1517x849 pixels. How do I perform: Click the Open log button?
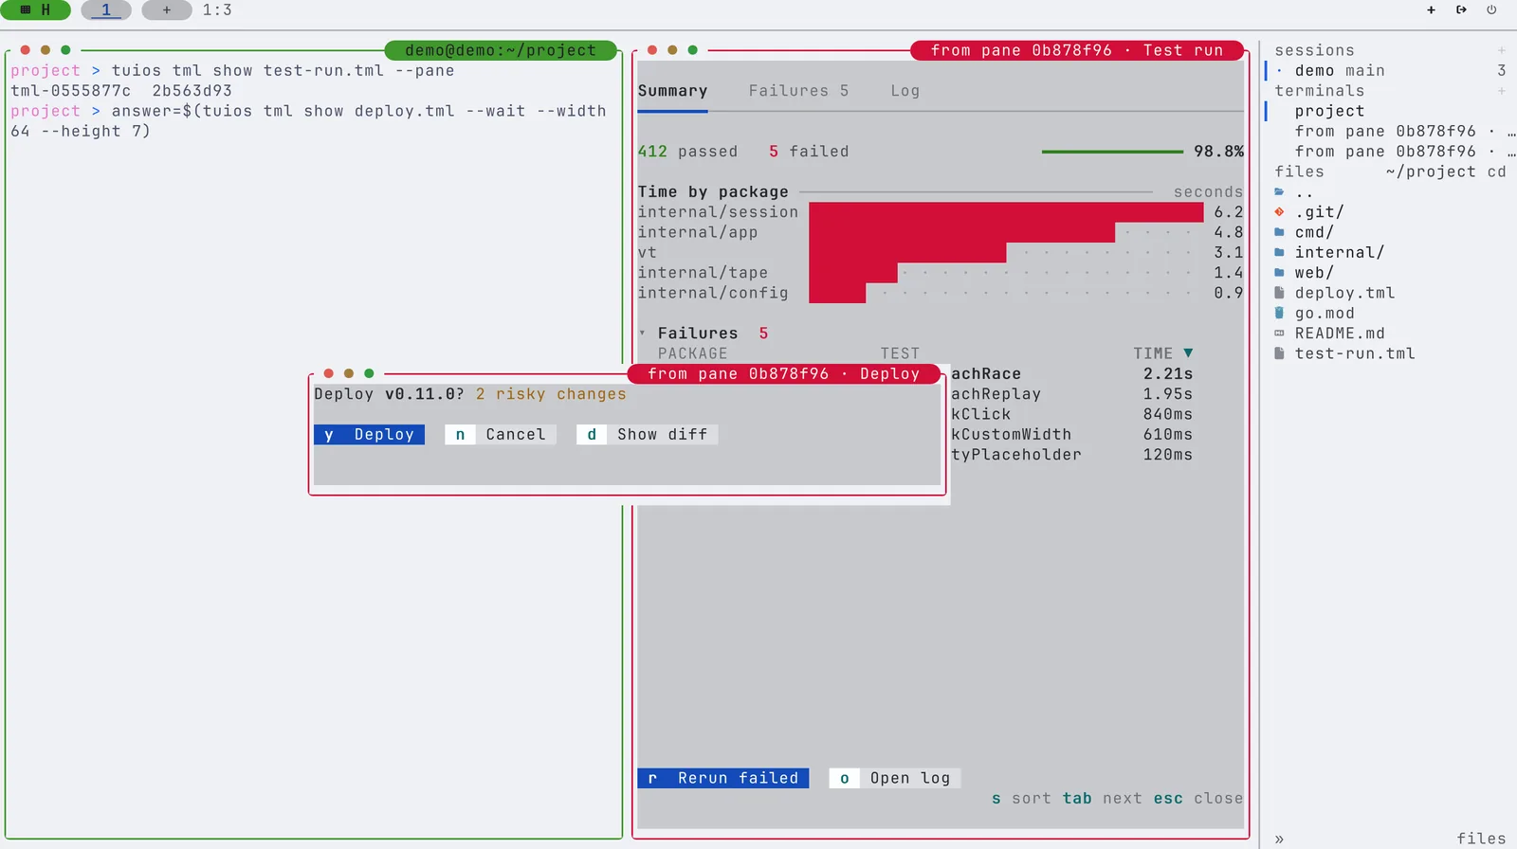(x=895, y=779)
